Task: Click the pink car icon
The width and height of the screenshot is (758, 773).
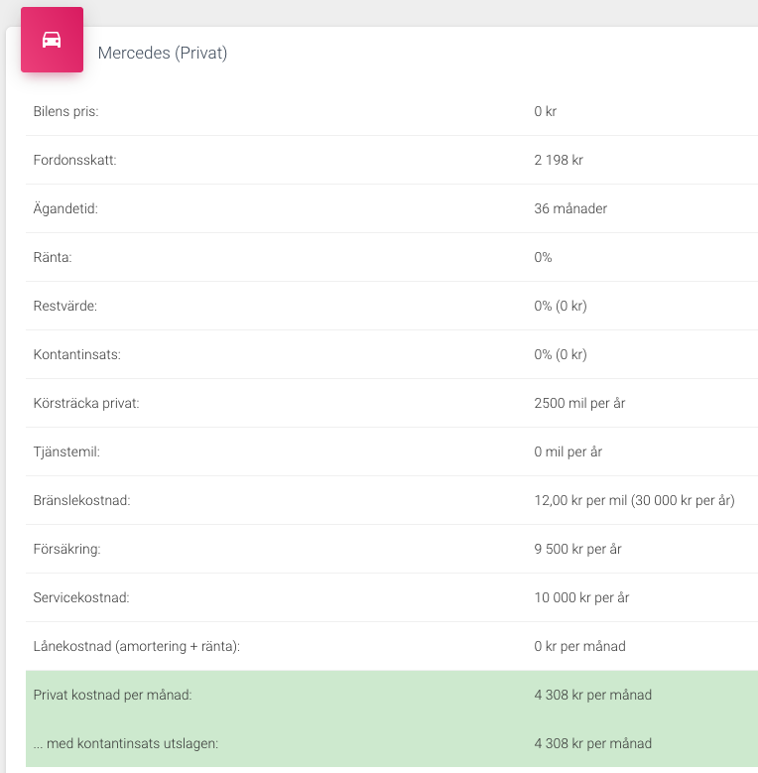Action: pos(52,40)
